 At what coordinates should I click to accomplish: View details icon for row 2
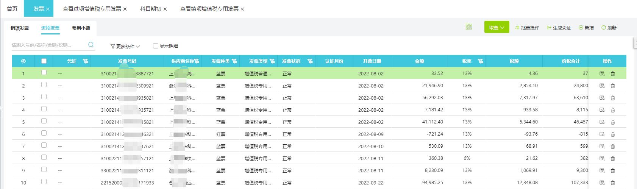(602, 86)
